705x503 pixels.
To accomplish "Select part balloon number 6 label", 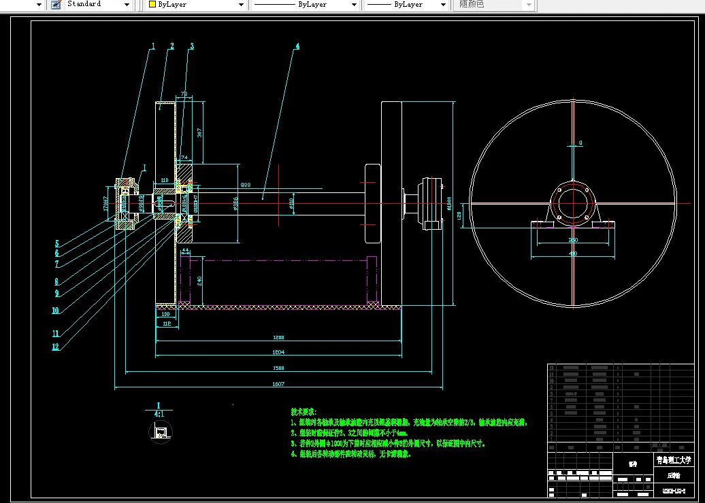I will 57,254.
